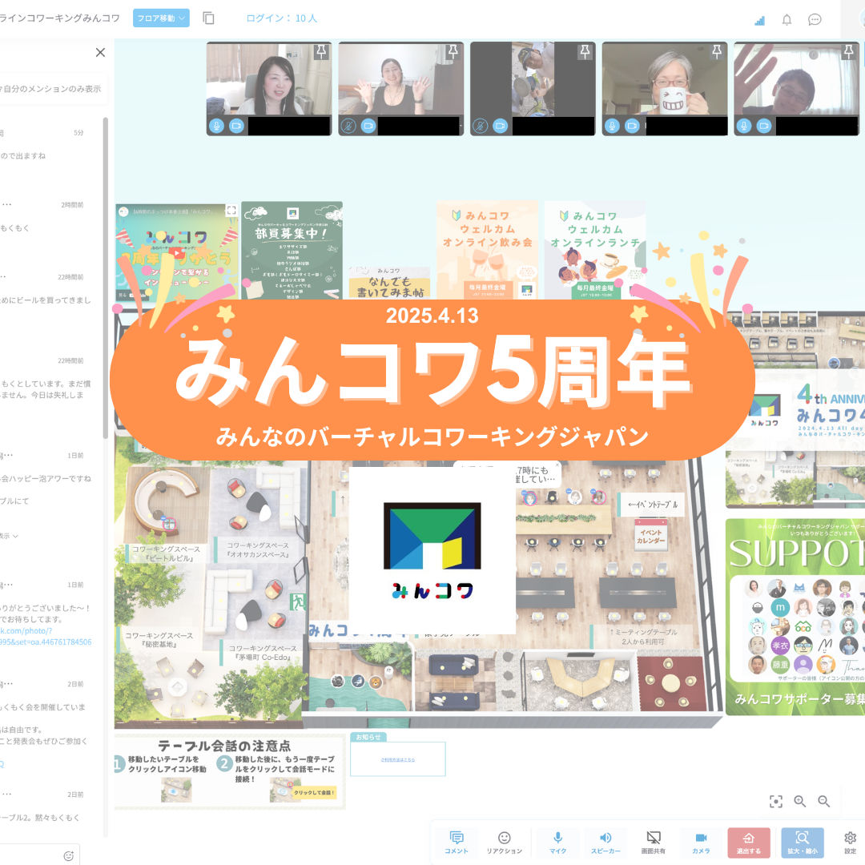Pin the video of woman waving both hands
This screenshot has height=865, width=865.
[453, 52]
